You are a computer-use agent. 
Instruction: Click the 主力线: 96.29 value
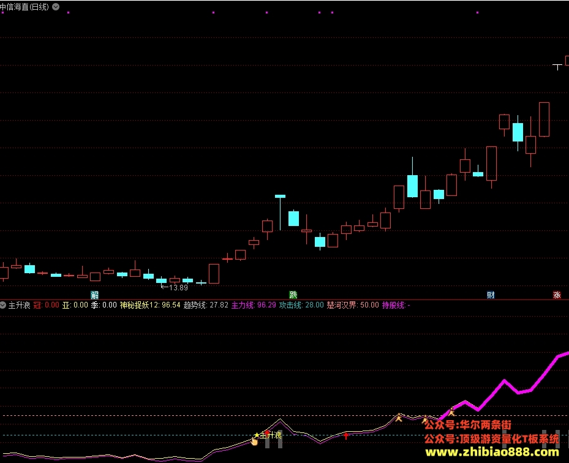(x=254, y=305)
